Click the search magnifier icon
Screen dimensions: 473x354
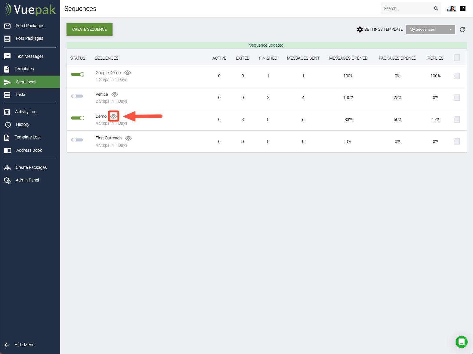pyautogui.click(x=436, y=8)
